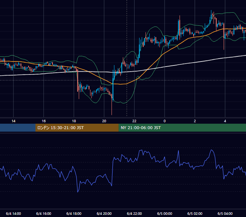This screenshot has height=217, width=246.
Task: Click the 6/4 16:00 date label
Action: (x=44, y=213)
